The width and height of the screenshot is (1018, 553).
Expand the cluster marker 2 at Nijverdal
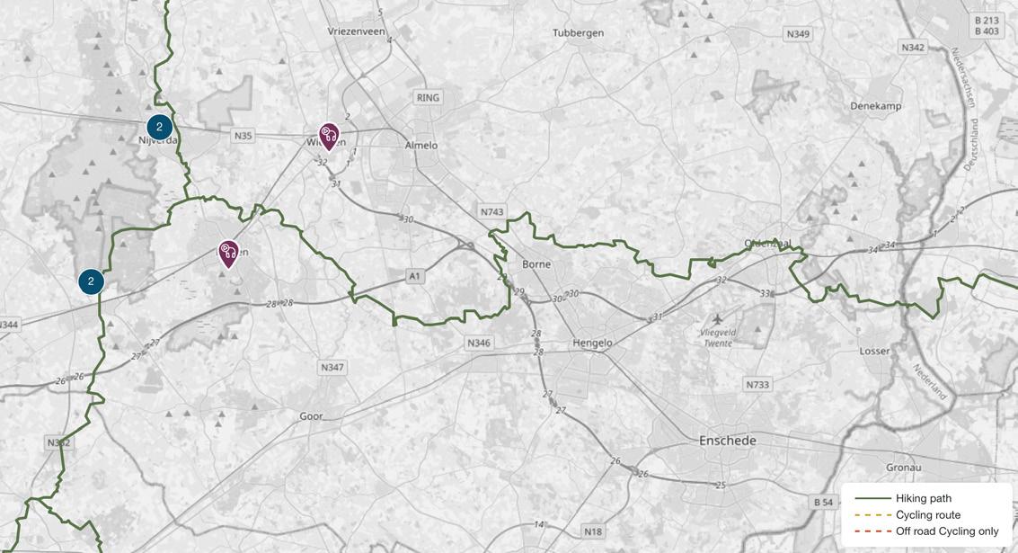(159, 128)
